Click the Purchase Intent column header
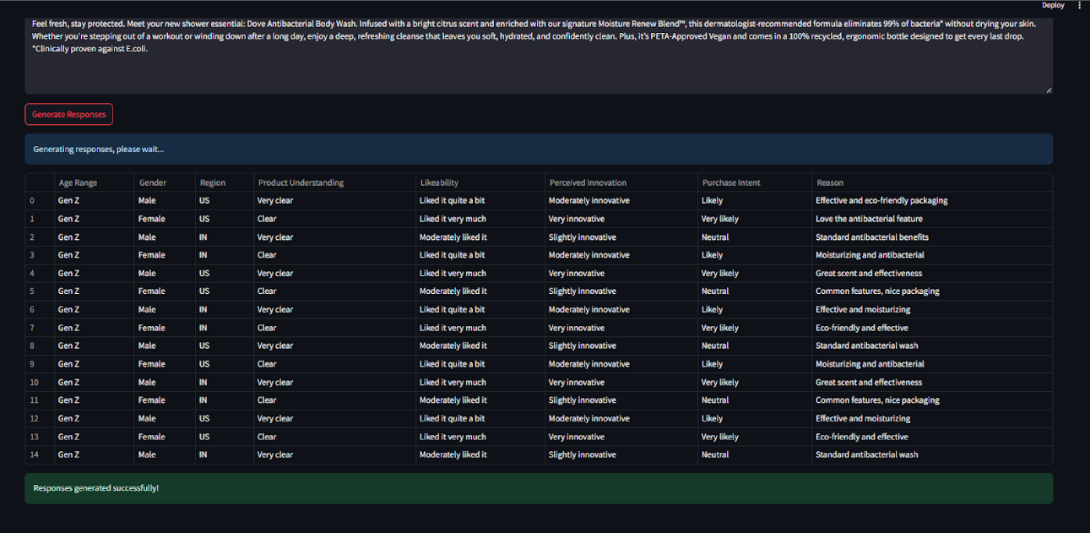Image resolution: width=1090 pixels, height=533 pixels. [755, 182]
